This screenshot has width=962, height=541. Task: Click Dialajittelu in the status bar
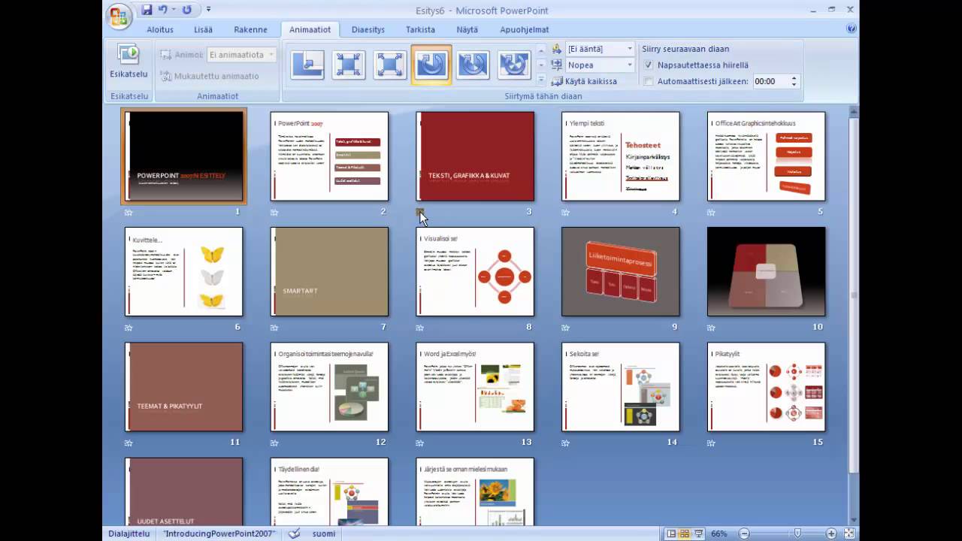click(x=130, y=533)
